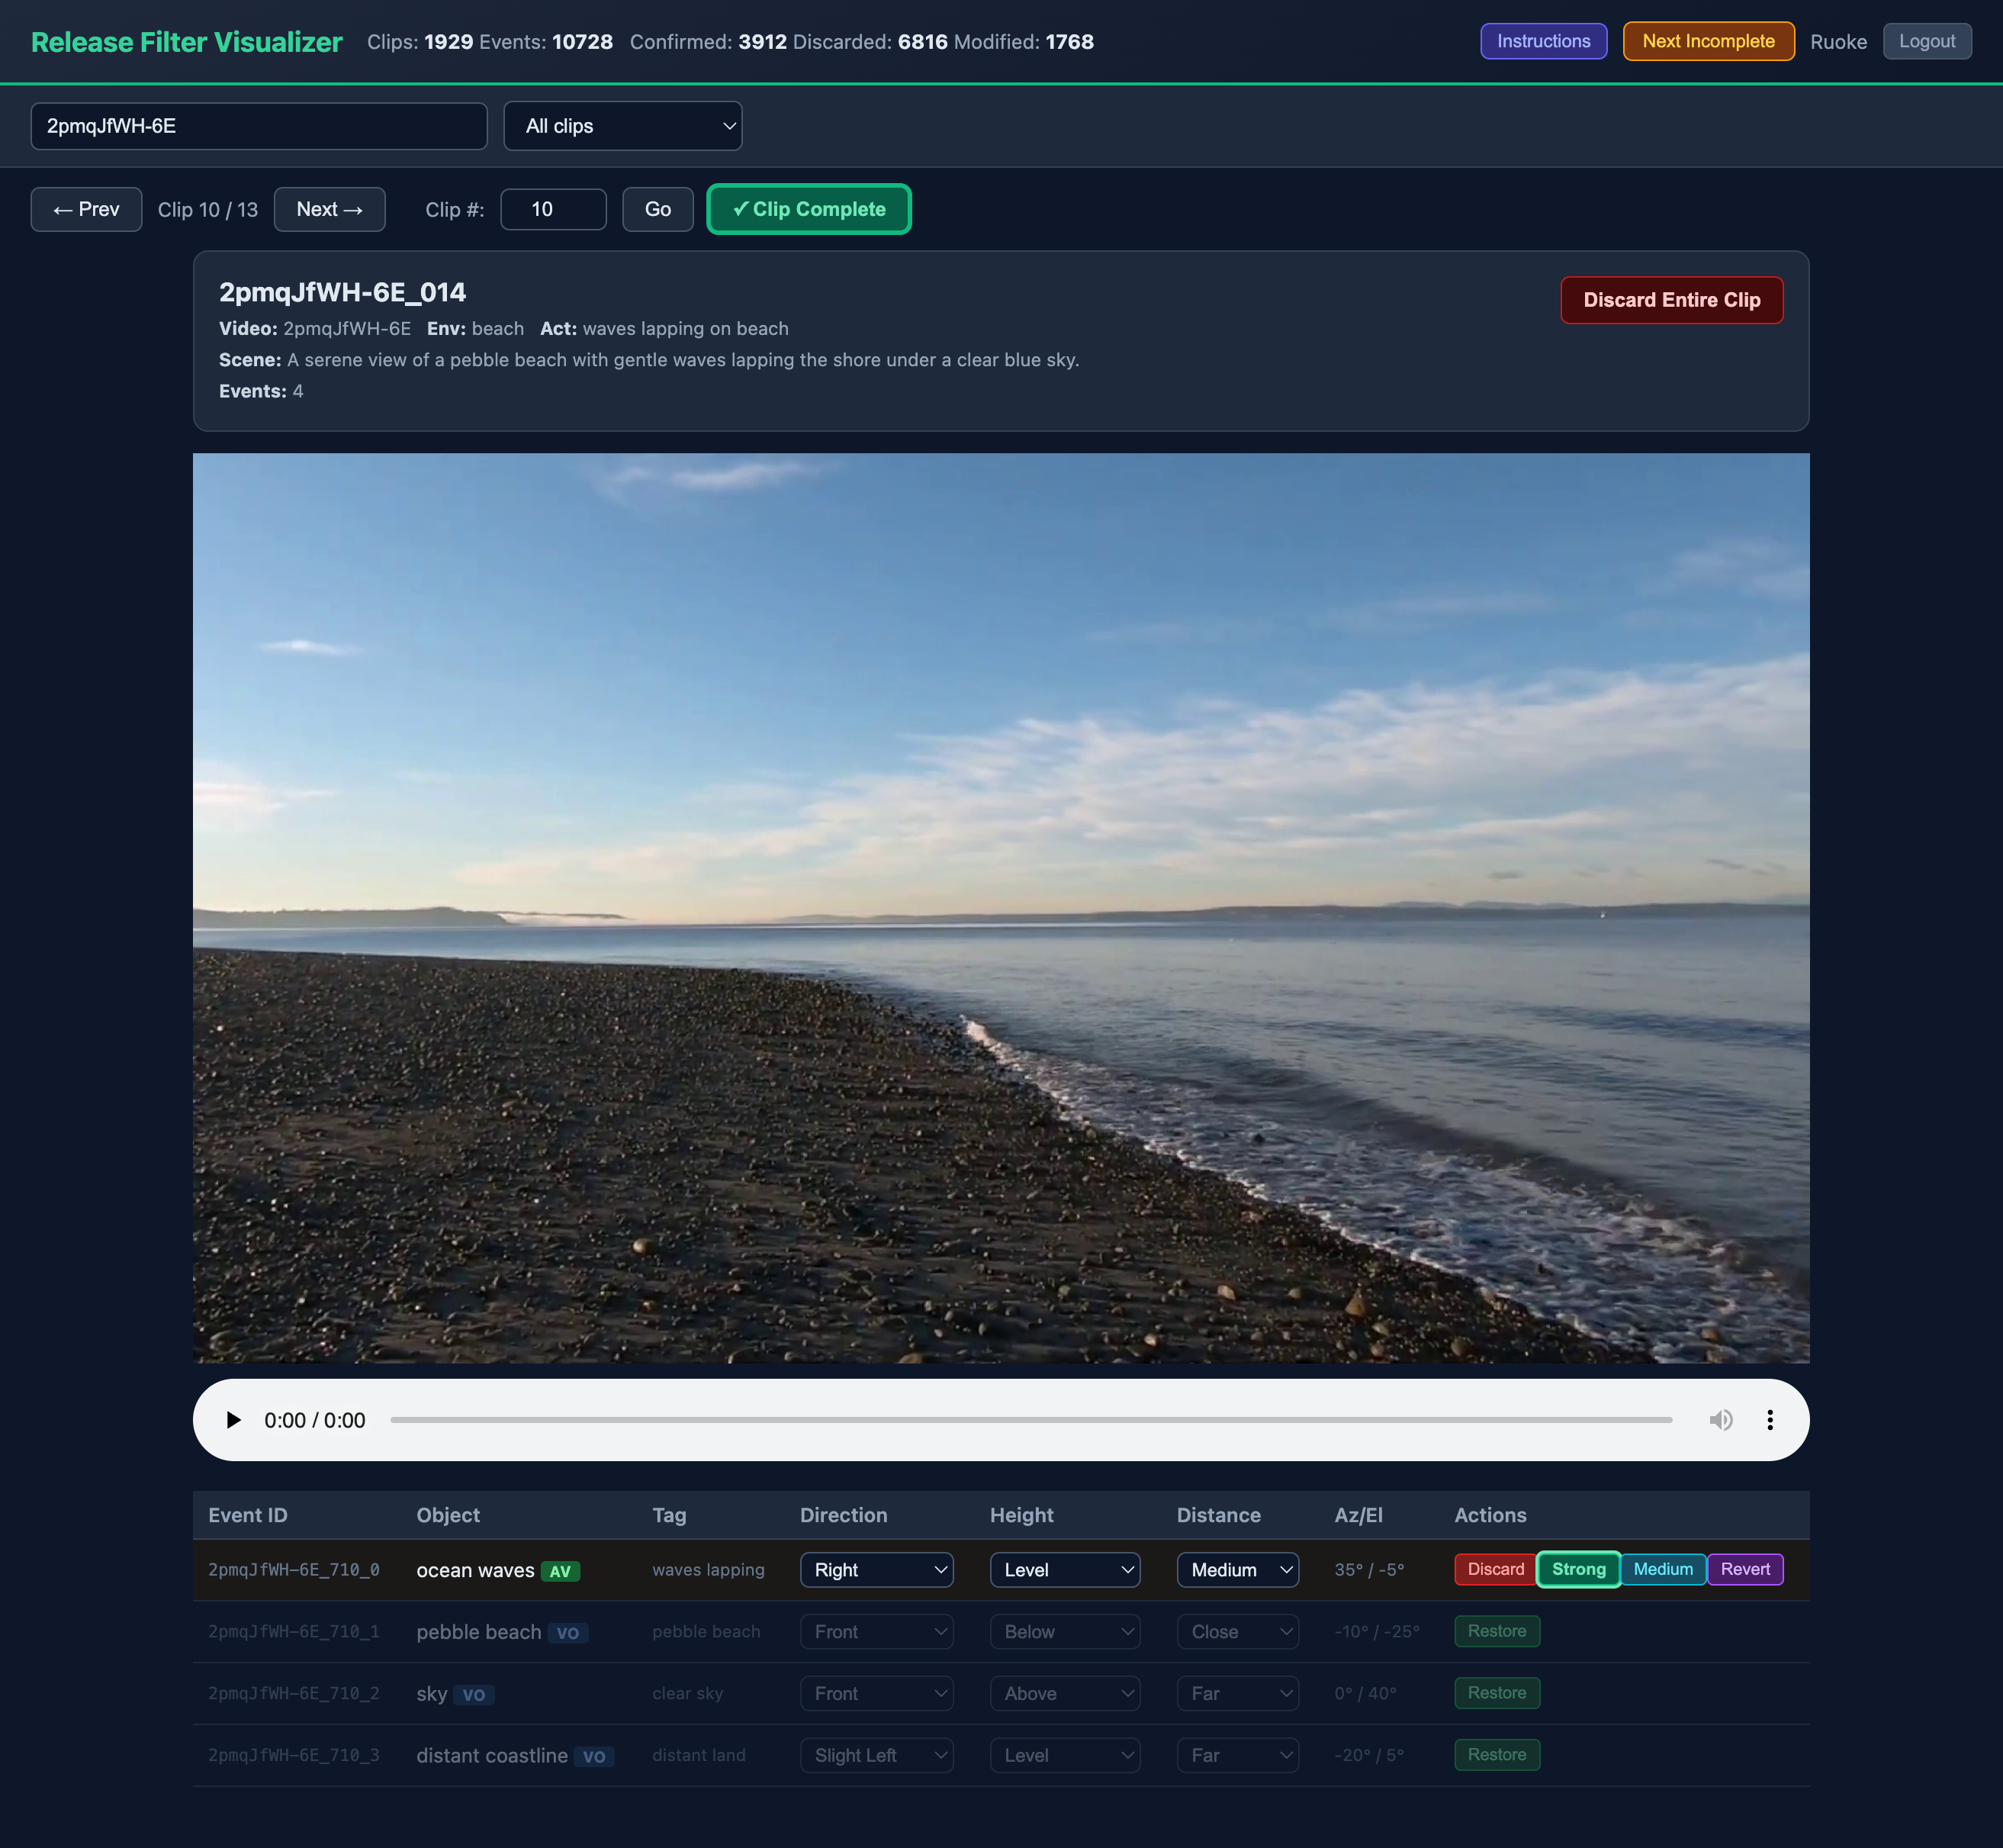The width and height of the screenshot is (2003, 1848).
Task: Discard the entire clip
Action: click(1671, 300)
